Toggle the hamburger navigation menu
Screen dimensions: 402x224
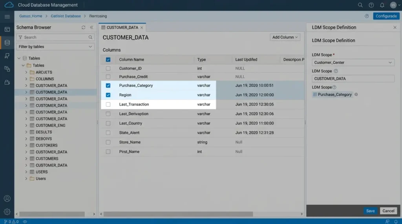[x=7, y=16]
